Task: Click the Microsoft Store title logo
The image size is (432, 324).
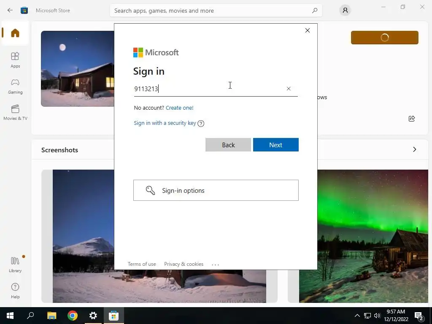Action: 24,11
